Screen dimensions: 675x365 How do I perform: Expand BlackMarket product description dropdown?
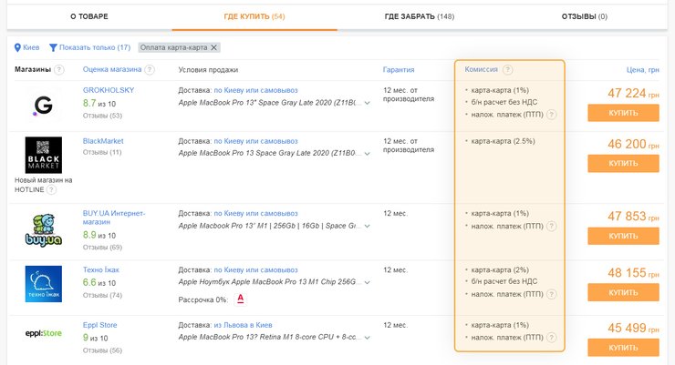[368, 155]
